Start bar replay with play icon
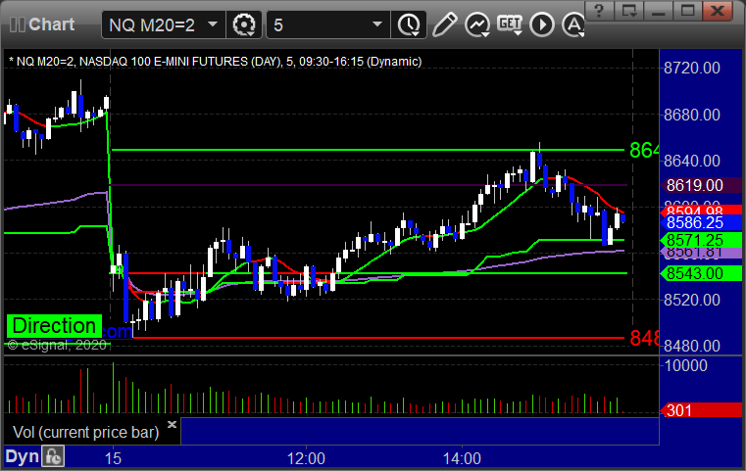 coord(542,24)
